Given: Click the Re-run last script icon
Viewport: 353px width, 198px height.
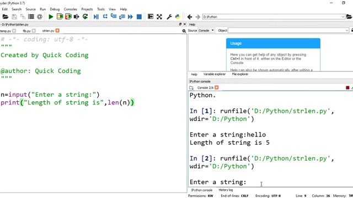Looking at the screenshot, I should (85, 16).
